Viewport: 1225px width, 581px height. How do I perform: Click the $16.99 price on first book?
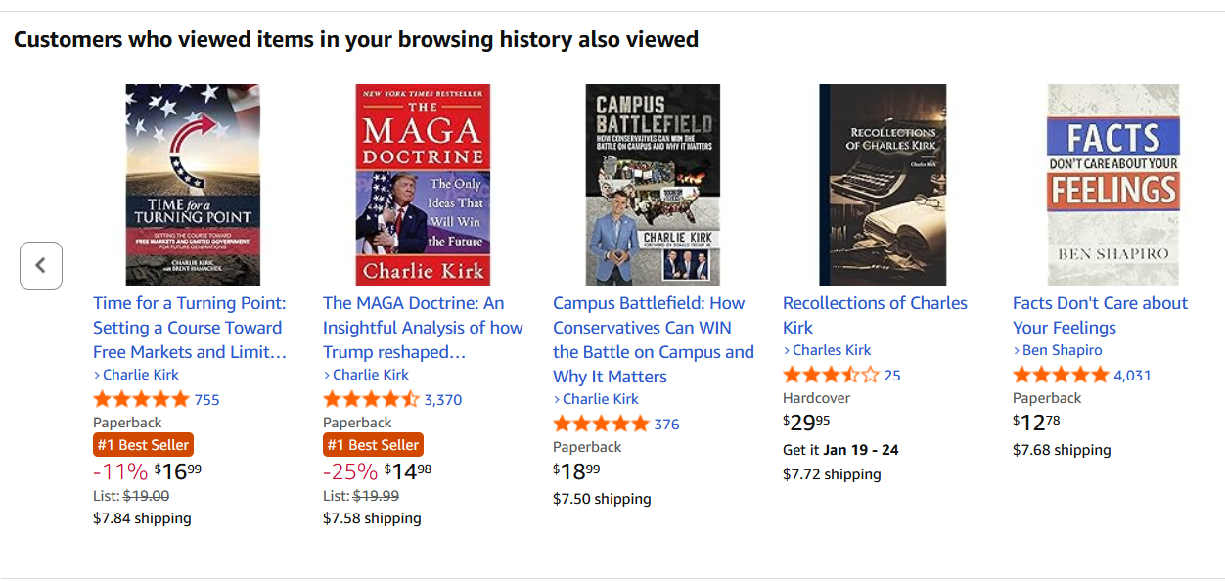[177, 472]
